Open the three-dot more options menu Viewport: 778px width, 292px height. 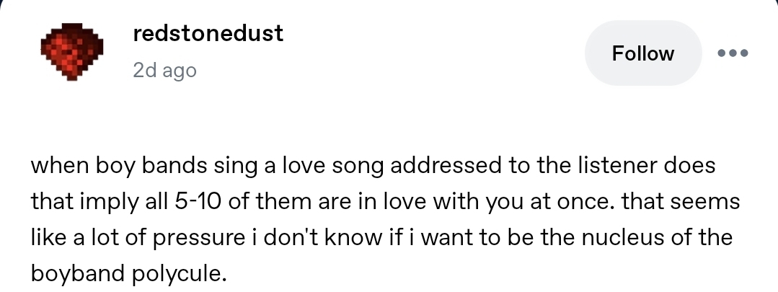tap(734, 53)
